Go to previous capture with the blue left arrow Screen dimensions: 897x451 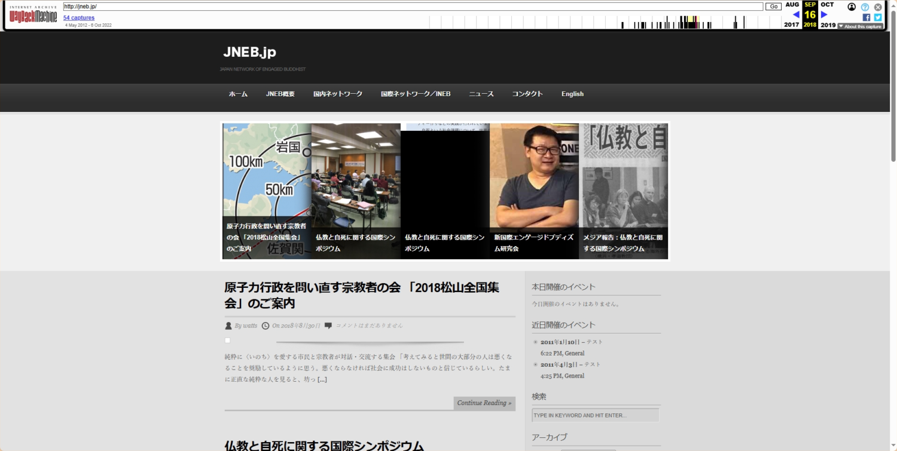tap(796, 14)
